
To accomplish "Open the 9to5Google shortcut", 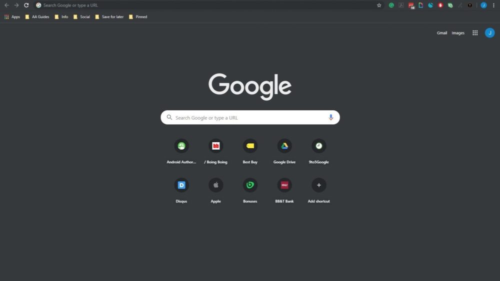I will pyautogui.click(x=318, y=152).
